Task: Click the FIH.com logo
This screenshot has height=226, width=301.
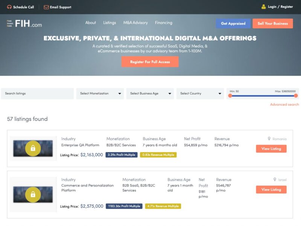Action: coord(24,24)
